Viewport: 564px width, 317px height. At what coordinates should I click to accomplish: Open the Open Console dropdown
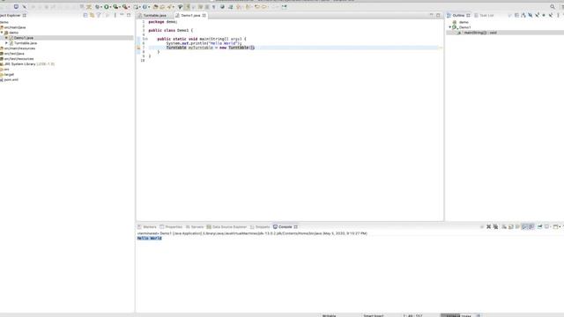560,227
